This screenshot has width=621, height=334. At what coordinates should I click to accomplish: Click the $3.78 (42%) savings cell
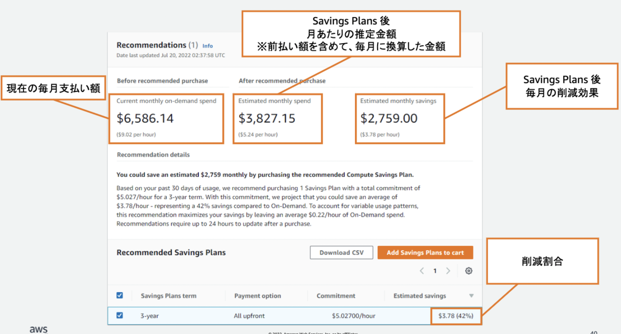pos(456,316)
